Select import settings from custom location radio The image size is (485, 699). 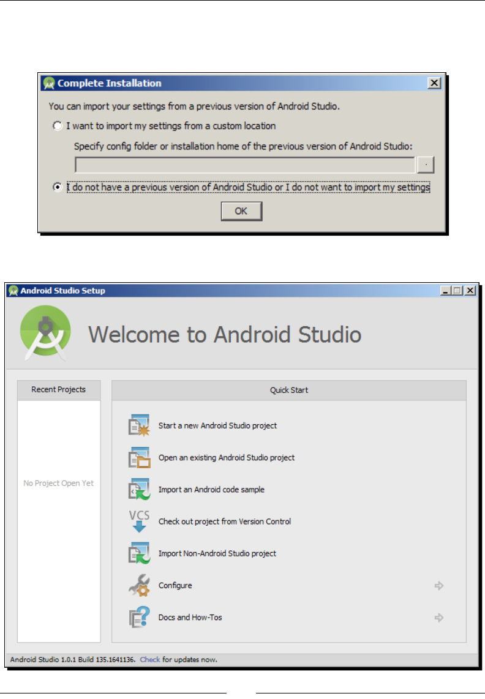pos(57,125)
